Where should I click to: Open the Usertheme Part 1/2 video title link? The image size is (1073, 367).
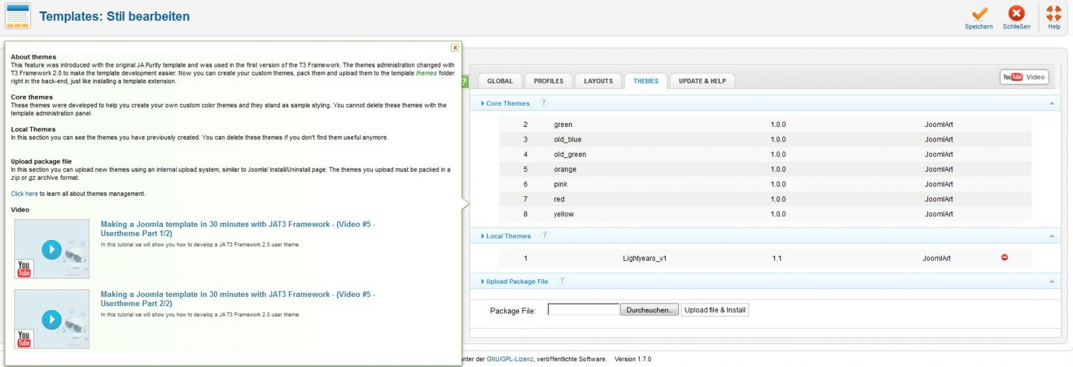(238, 229)
